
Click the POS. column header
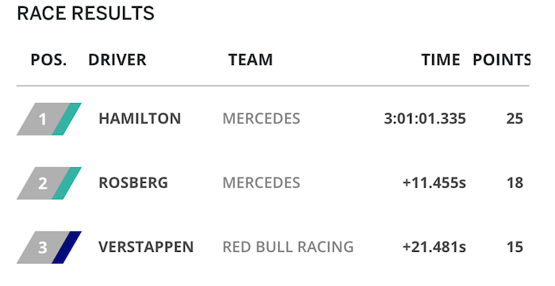click(x=49, y=59)
